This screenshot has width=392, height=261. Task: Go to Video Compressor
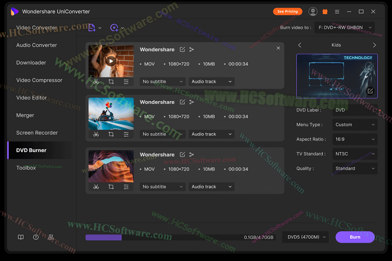39,80
